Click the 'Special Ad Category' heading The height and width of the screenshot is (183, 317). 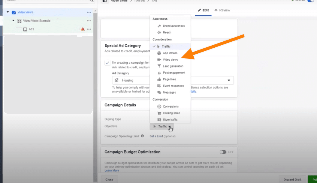click(x=123, y=46)
